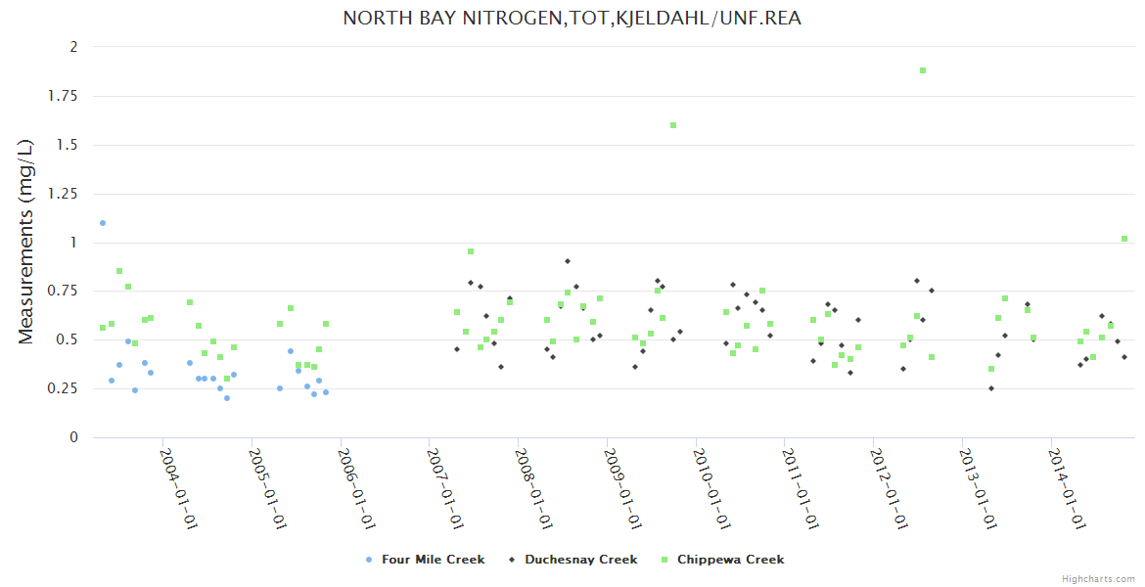1145x587 pixels.
Task: Click the blue circle legend marker
Action: [x=368, y=560]
